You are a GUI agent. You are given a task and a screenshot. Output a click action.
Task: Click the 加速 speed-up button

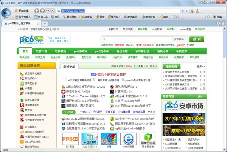pyautogui.click(x=164, y=17)
